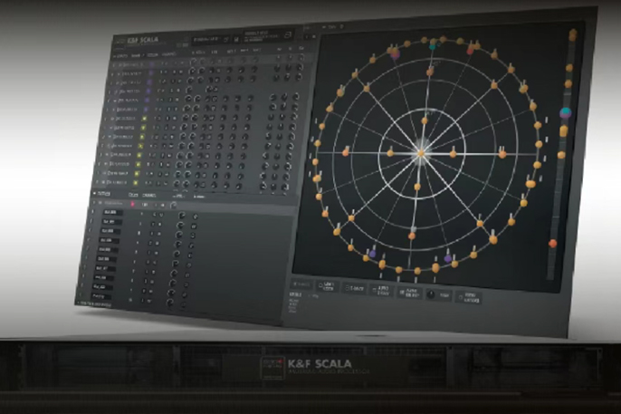Click the window icon at header's right end

[287, 34]
